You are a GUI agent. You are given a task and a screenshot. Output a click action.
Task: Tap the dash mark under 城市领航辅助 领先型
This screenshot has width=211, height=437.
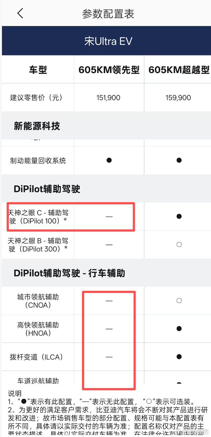109,300
